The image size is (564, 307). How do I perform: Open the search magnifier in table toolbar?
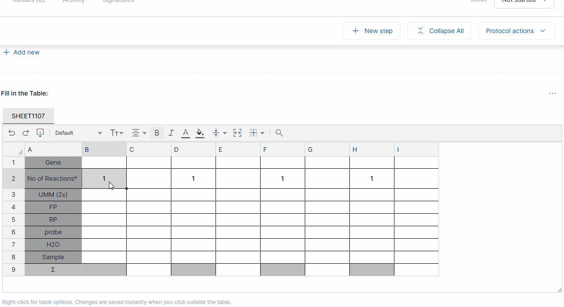click(x=279, y=133)
